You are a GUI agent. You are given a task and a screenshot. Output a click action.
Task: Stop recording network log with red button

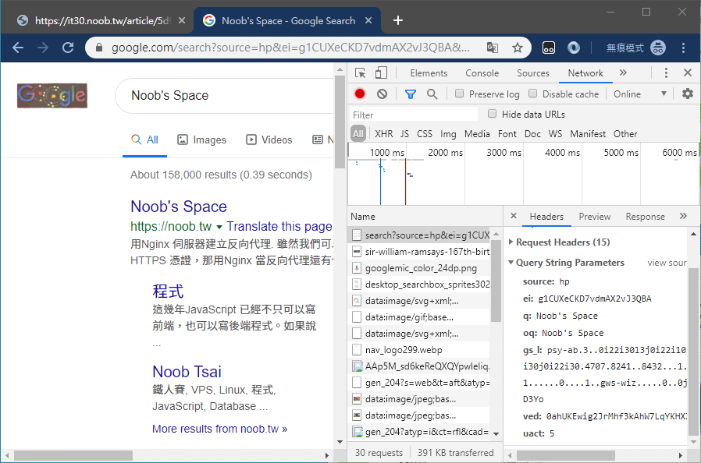pos(360,94)
